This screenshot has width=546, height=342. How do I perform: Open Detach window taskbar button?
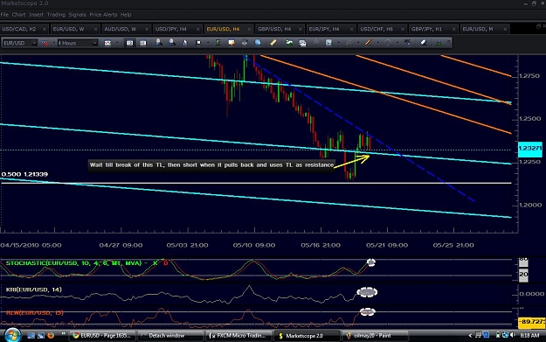(170, 335)
